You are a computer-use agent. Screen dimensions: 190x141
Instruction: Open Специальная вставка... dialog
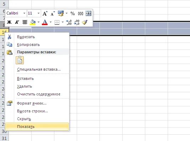pyautogui.click(x=37, y=69)
